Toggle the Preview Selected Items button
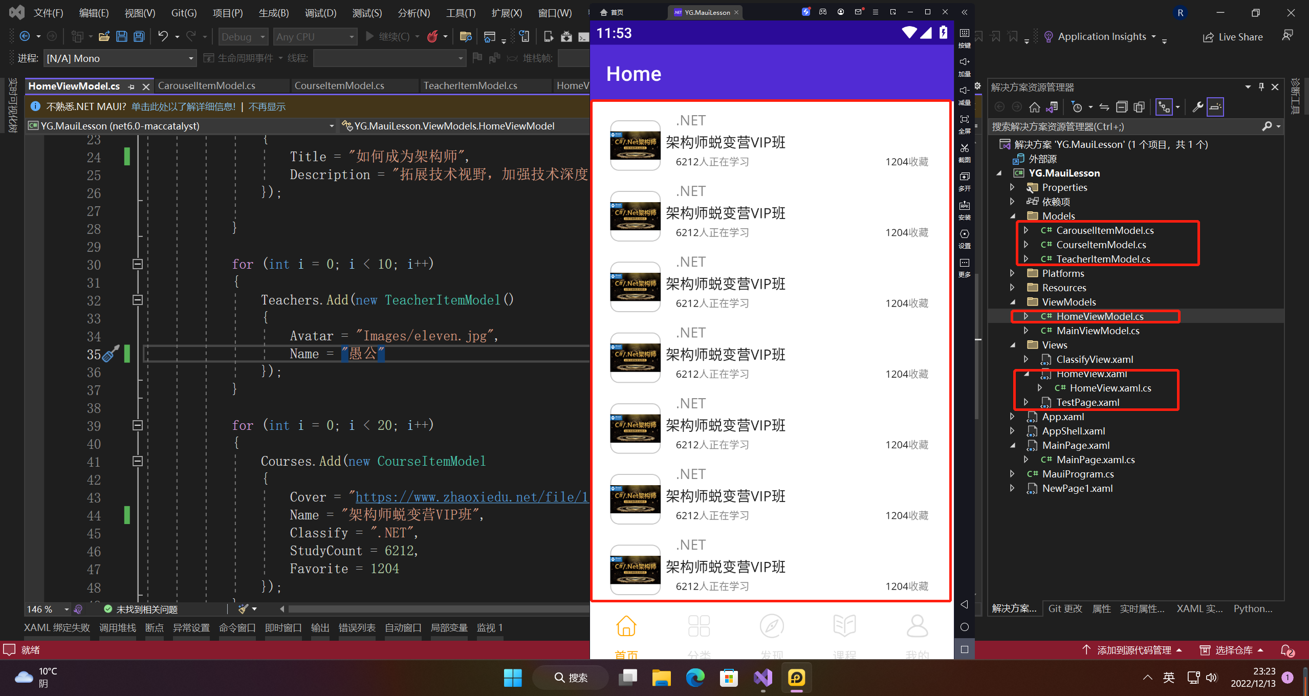Screen dimensions: 1309x696 pos(1215,107)
